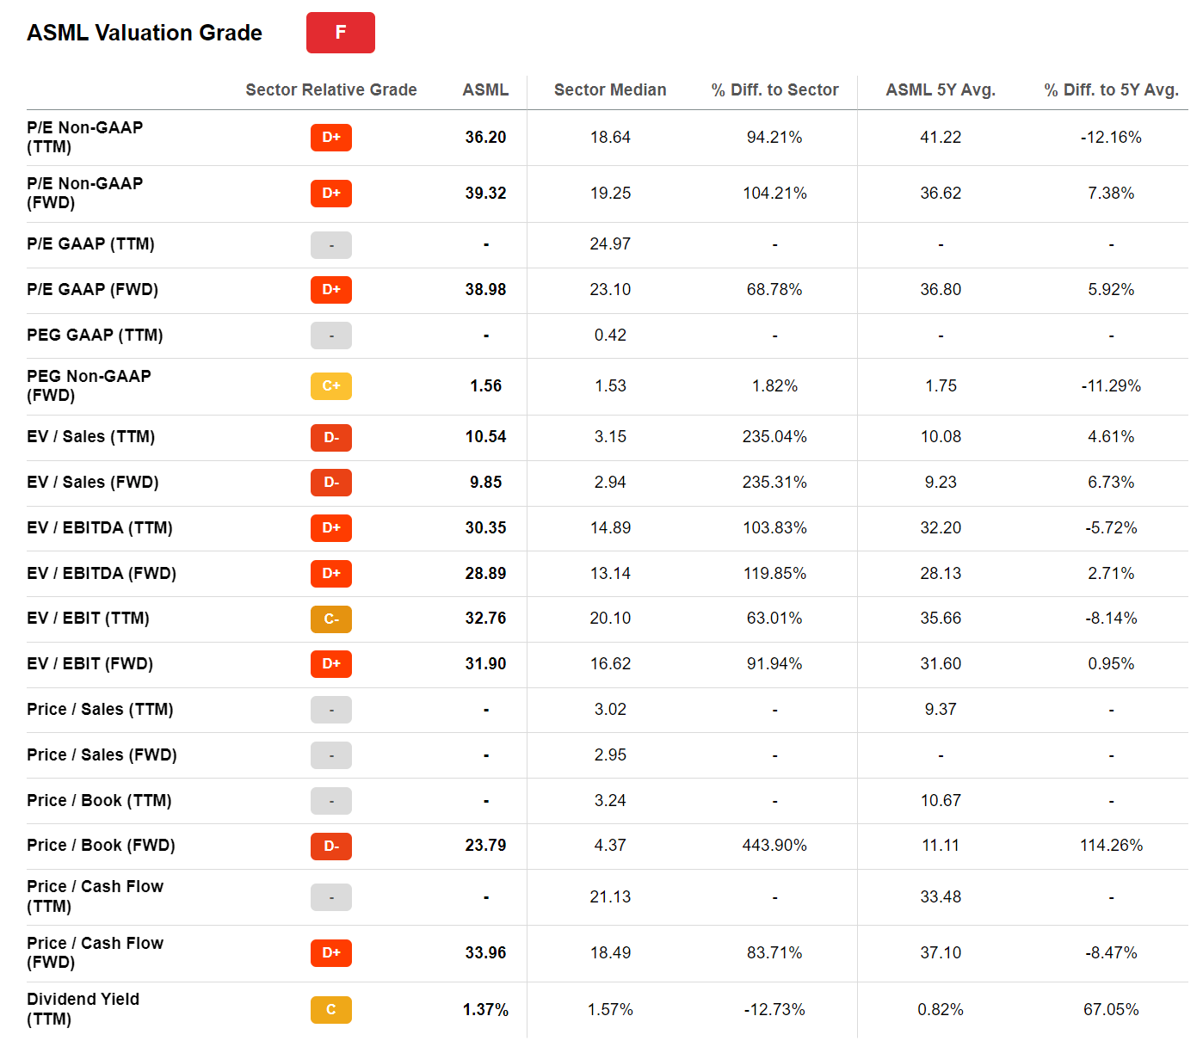Click the Sector Median column header
The image size is (1203, 1053).
610,89
